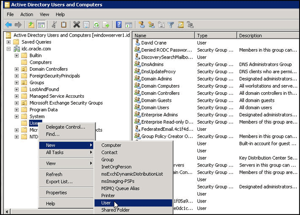Select Group in the New submenu

(x=107, y=159)
